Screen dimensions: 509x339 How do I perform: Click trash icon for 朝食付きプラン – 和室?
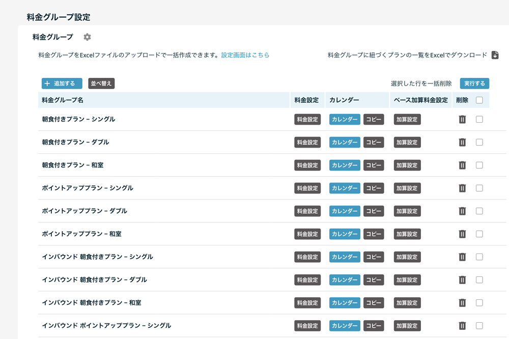pyautogui.click(x=462, y=165)
